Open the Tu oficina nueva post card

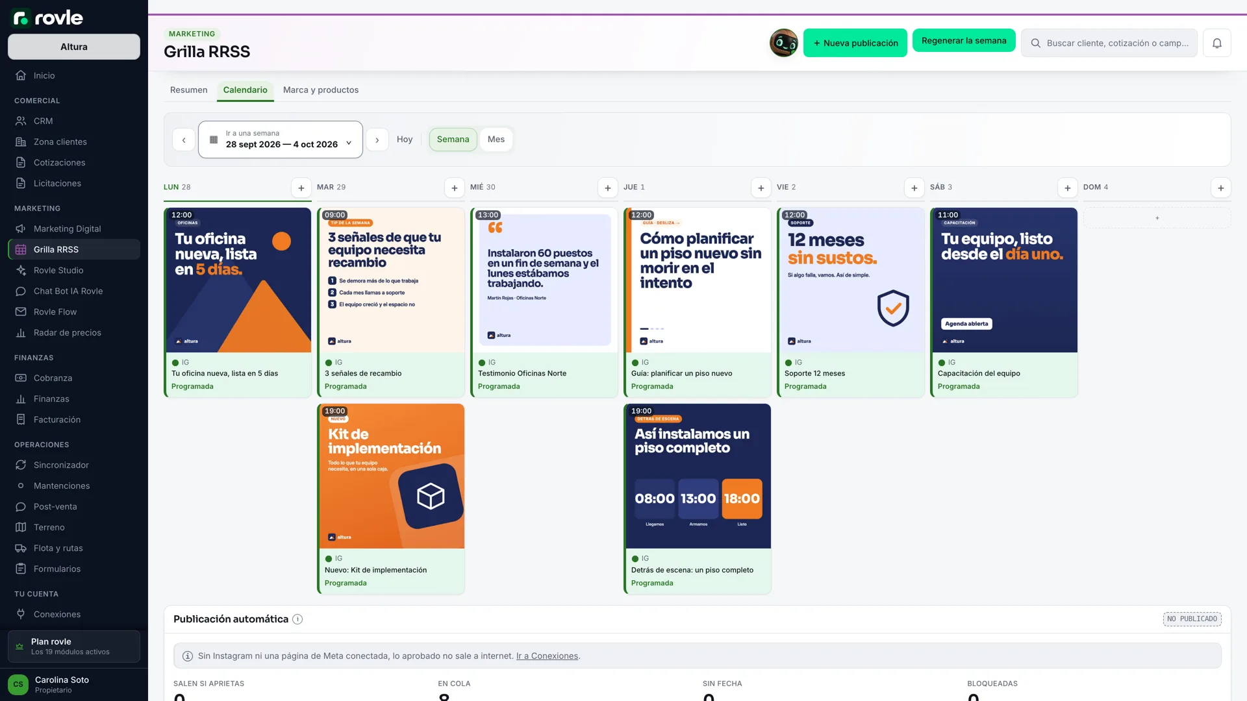tap(238, 302)
